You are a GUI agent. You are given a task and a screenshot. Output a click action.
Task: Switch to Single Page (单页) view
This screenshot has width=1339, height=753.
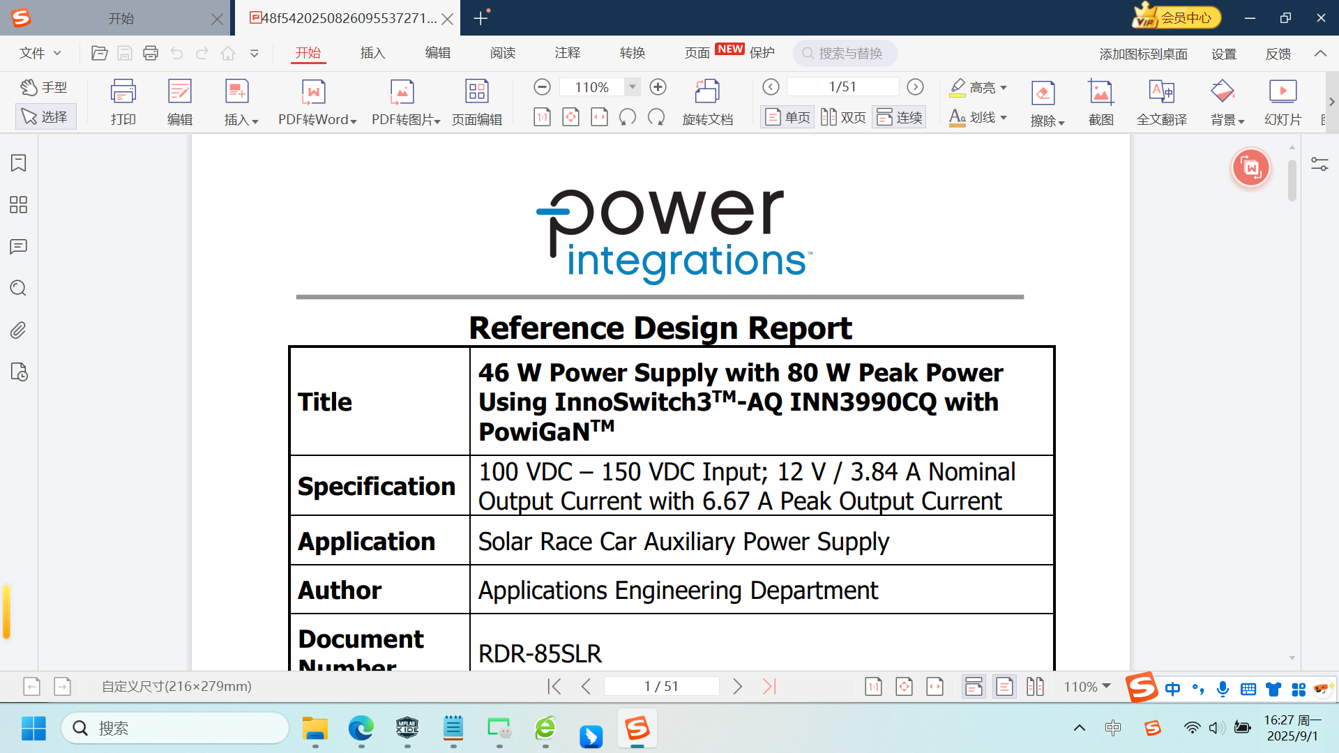tap(787, 117)
